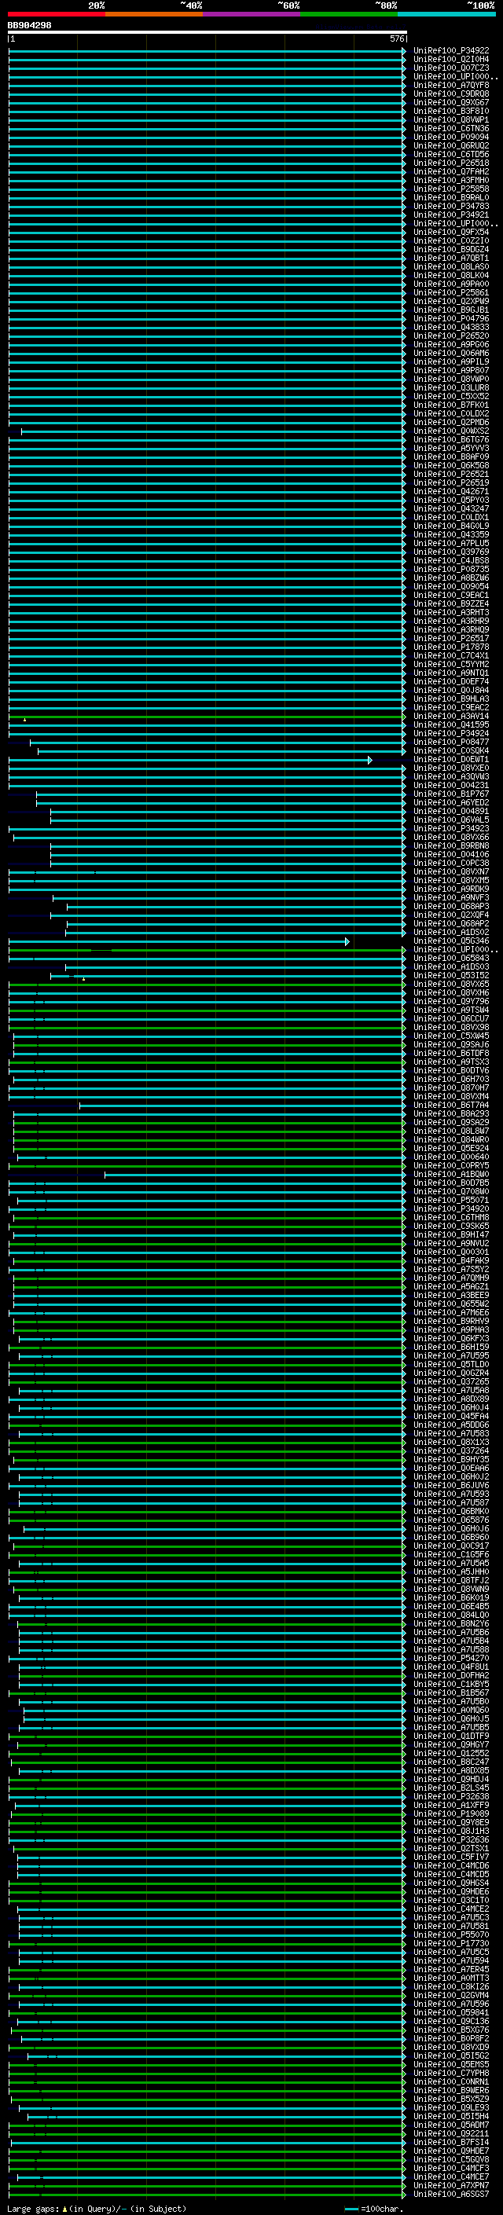The width and height of the screenshot is (503, 2215).
Task: Click the red 20% identity color segment
Action: pos(56,14)
